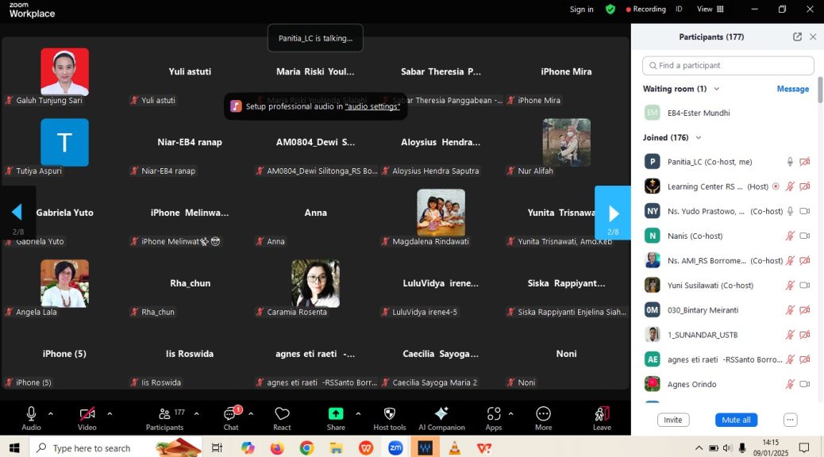
Task: Toggle the Audio microphone mute
Action: [x=32, y=414]
